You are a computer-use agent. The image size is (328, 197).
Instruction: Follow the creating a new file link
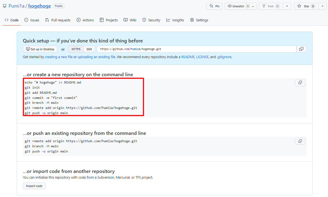(x=59, y=57)
